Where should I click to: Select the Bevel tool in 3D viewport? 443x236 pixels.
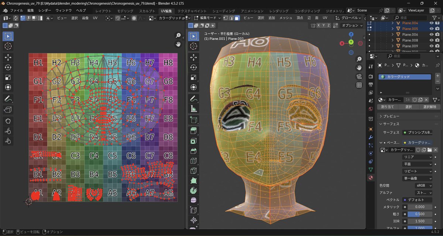tap(193, 151)
